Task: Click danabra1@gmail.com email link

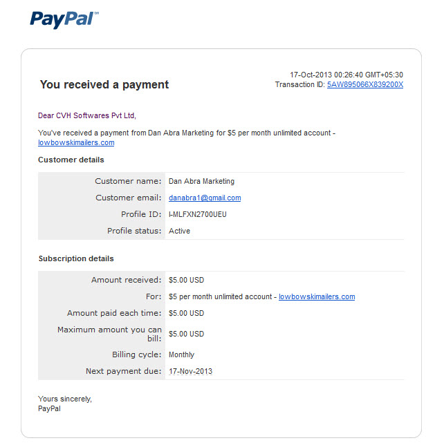Action: click(x=205, y=198)
